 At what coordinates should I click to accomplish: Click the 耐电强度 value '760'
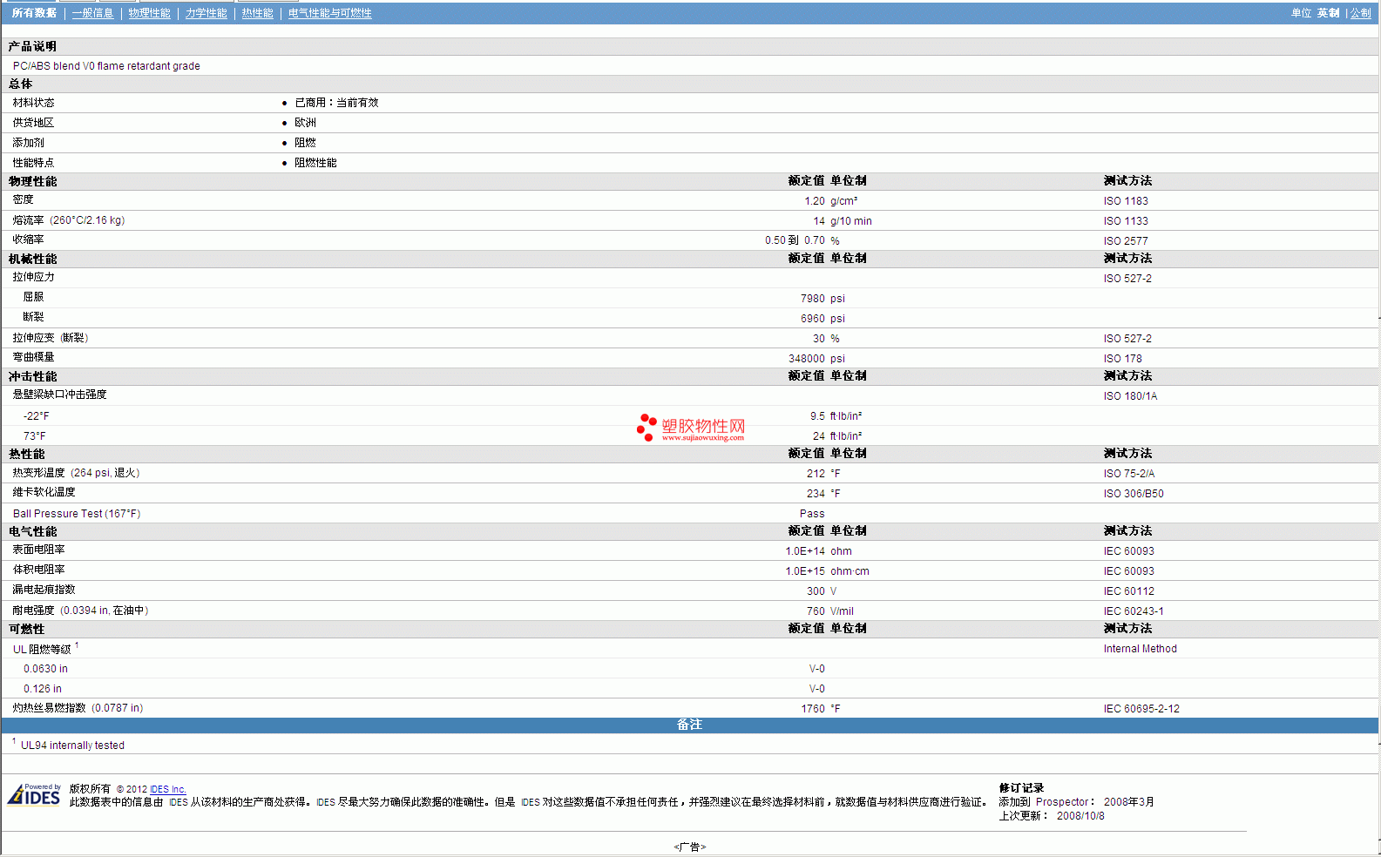[815, 611]
